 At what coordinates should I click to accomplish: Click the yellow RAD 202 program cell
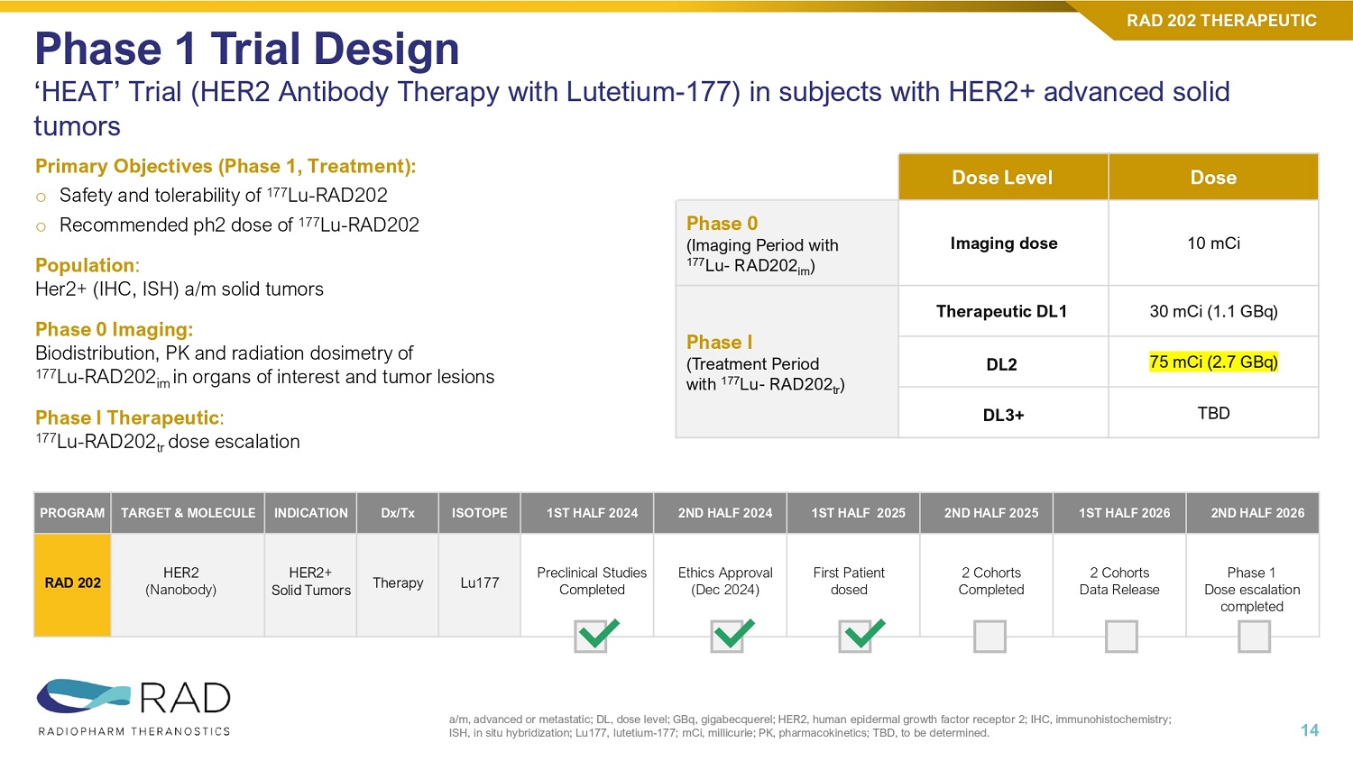click(73, 583)
